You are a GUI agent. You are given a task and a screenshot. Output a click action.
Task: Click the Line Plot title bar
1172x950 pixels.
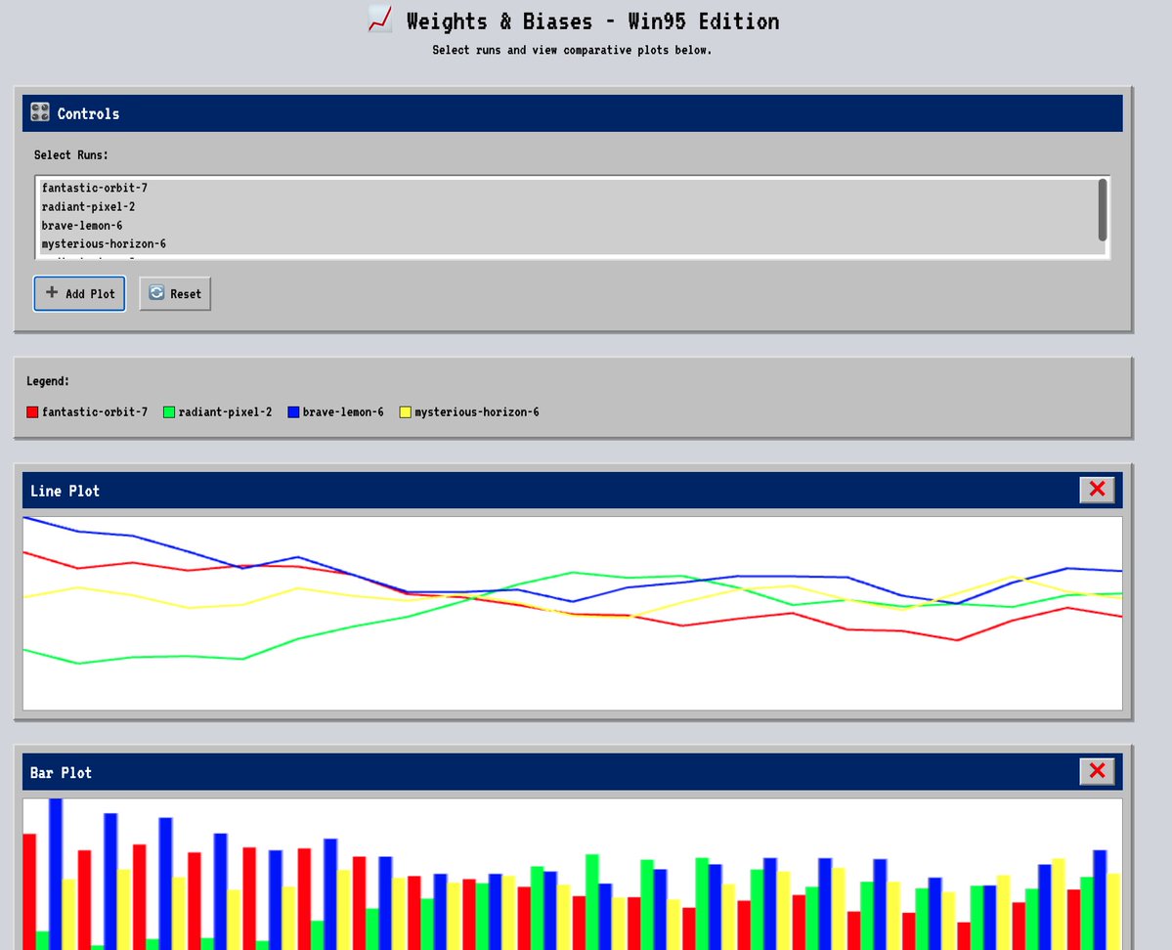[x=547, y=491]
